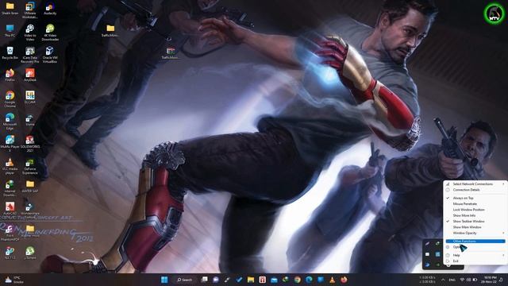Screen dimensions: 508x286
Task: Select the Video to Video shortcut
Action: coord(30,32)
